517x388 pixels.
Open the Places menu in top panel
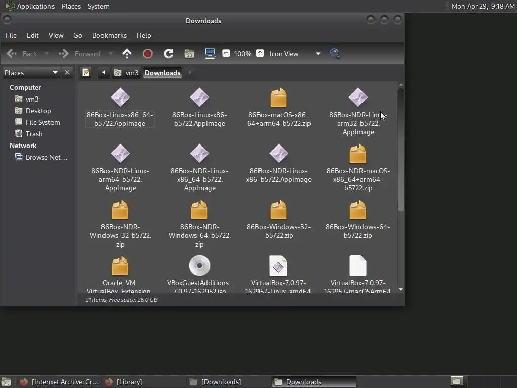(71, 6)
